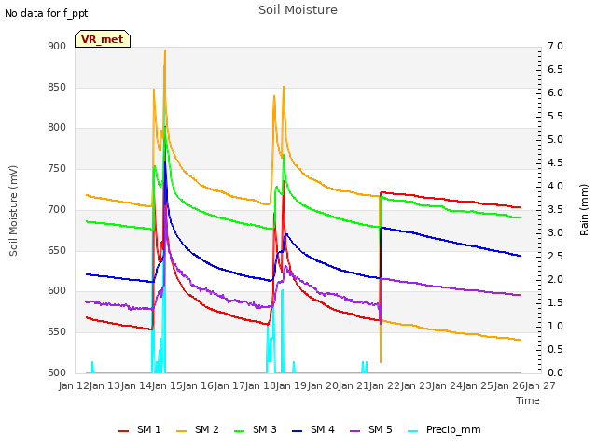The image size is (597, 448).
Task: Click the Jan 17 date tick label
Action: pos(229,386)
